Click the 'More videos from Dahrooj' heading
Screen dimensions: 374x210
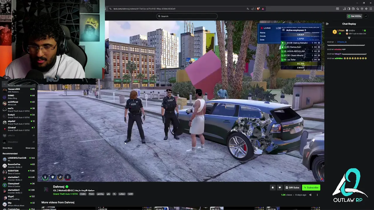[58, 202]
